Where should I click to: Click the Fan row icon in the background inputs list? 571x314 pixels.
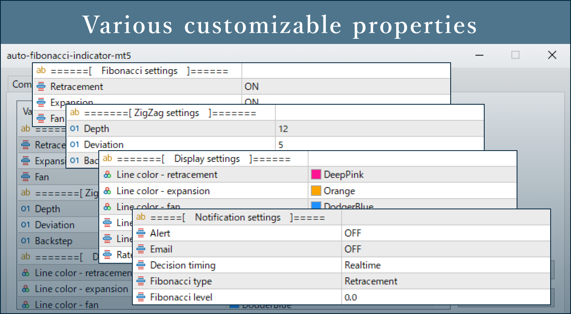pyautogui.click(x=26, y=177)
